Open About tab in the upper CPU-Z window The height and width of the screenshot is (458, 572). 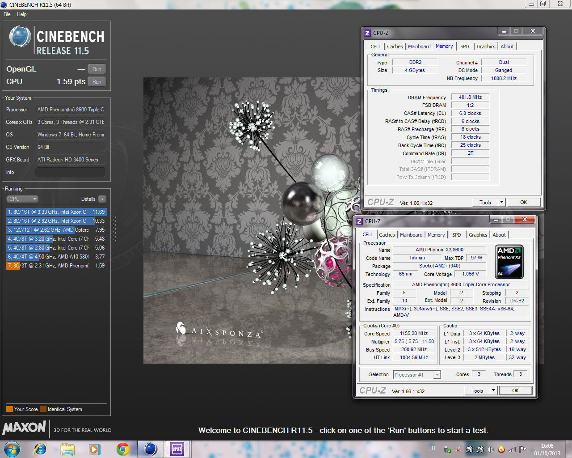tap(507, 47)
